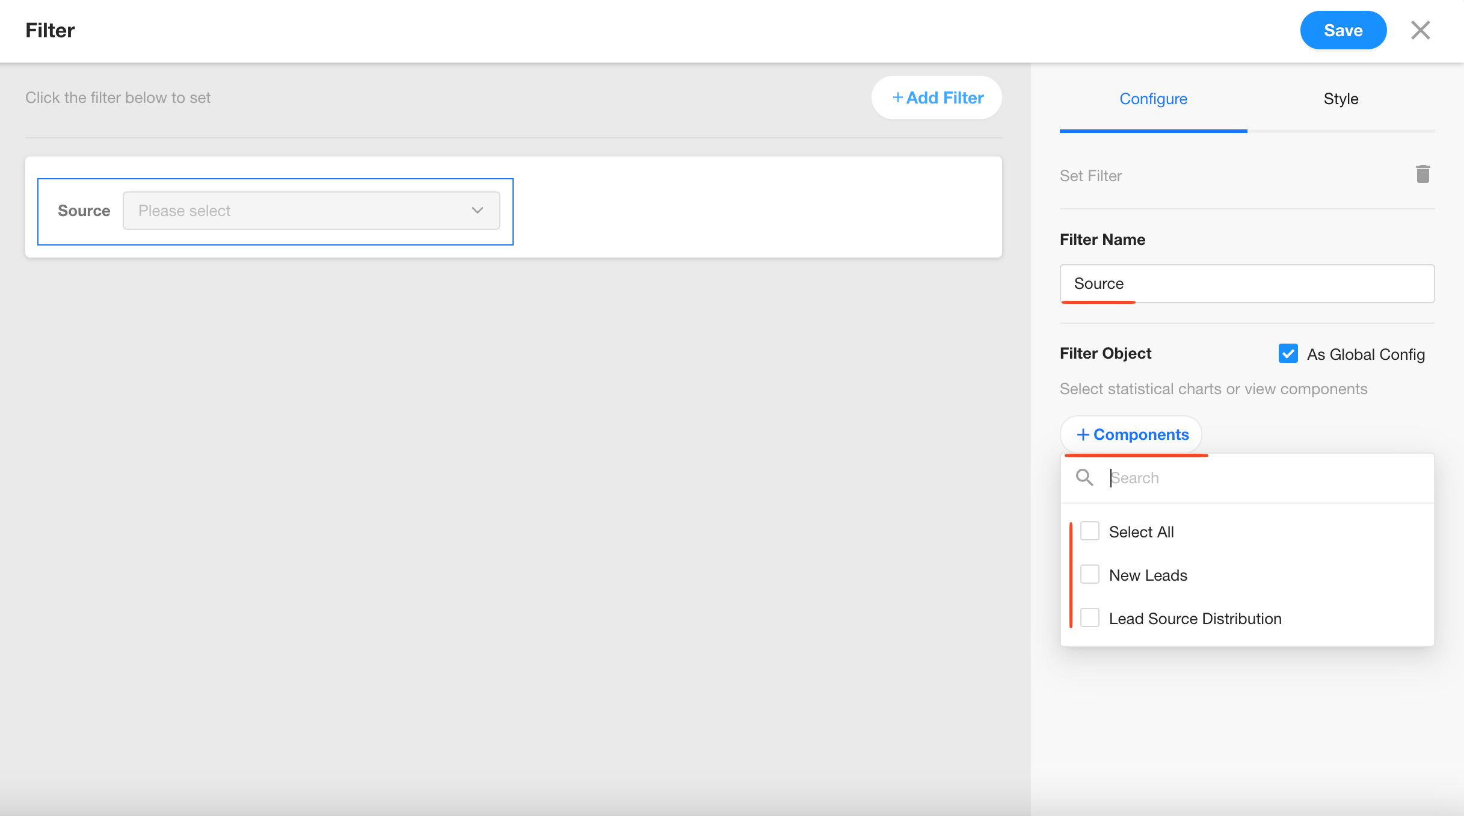Check the New Leads checkbox

(x=1090, y=575)
